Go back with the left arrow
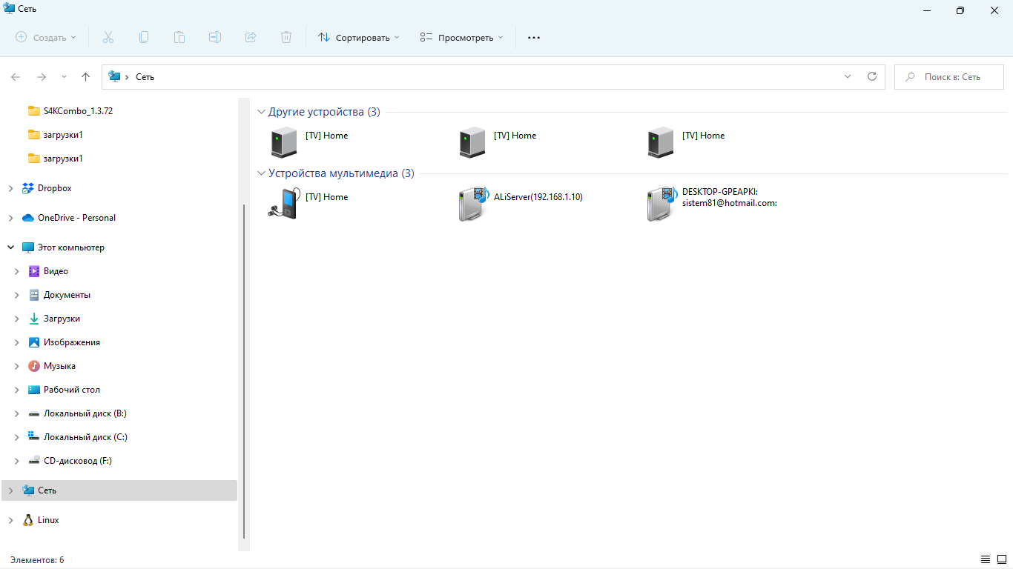 (x=16, y=77)
